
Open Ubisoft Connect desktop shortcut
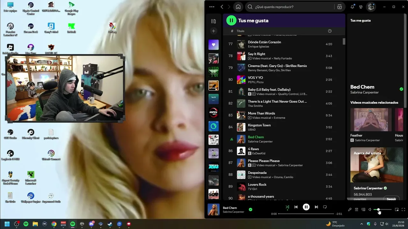pyautogui.click(x=51, y=155)
